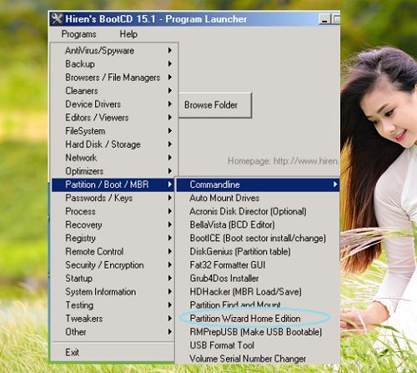This screenshot has width=417, height=373.
Task: Open the Hard Disk / Storage submenu
Action: tap(113, 144)
